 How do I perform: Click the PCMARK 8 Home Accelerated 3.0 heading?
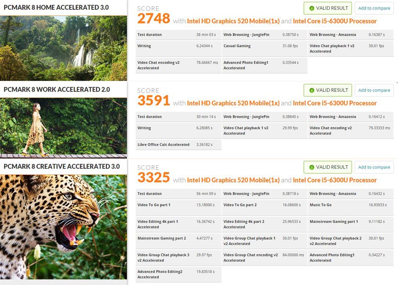[x=56, y=8]
